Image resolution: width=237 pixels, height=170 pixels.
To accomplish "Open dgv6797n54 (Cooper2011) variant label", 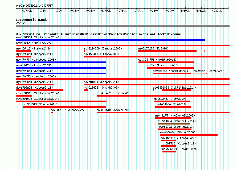I will 34,71.
